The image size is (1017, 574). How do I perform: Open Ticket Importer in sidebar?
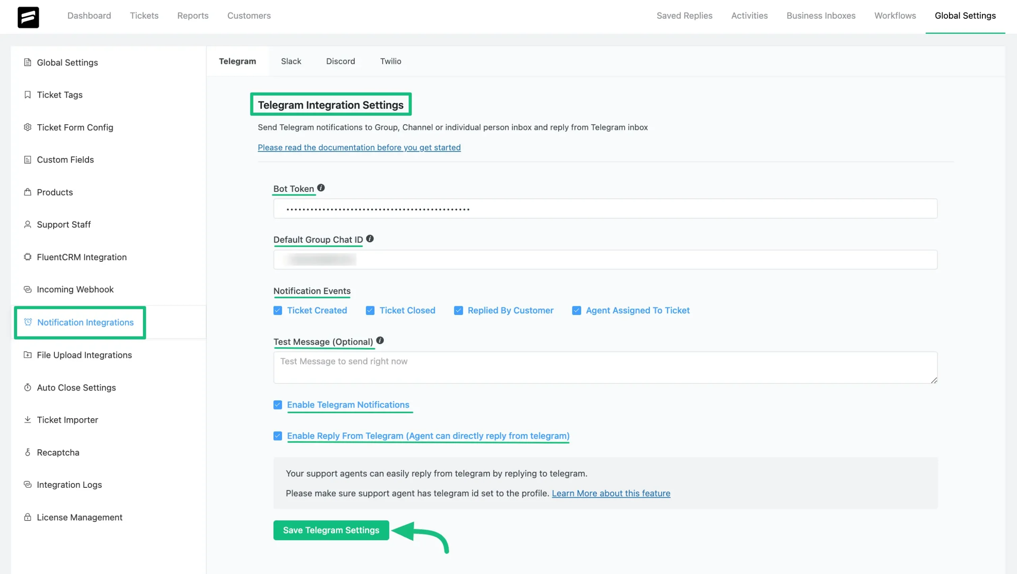pyautogui.click(x=68, y=419)
